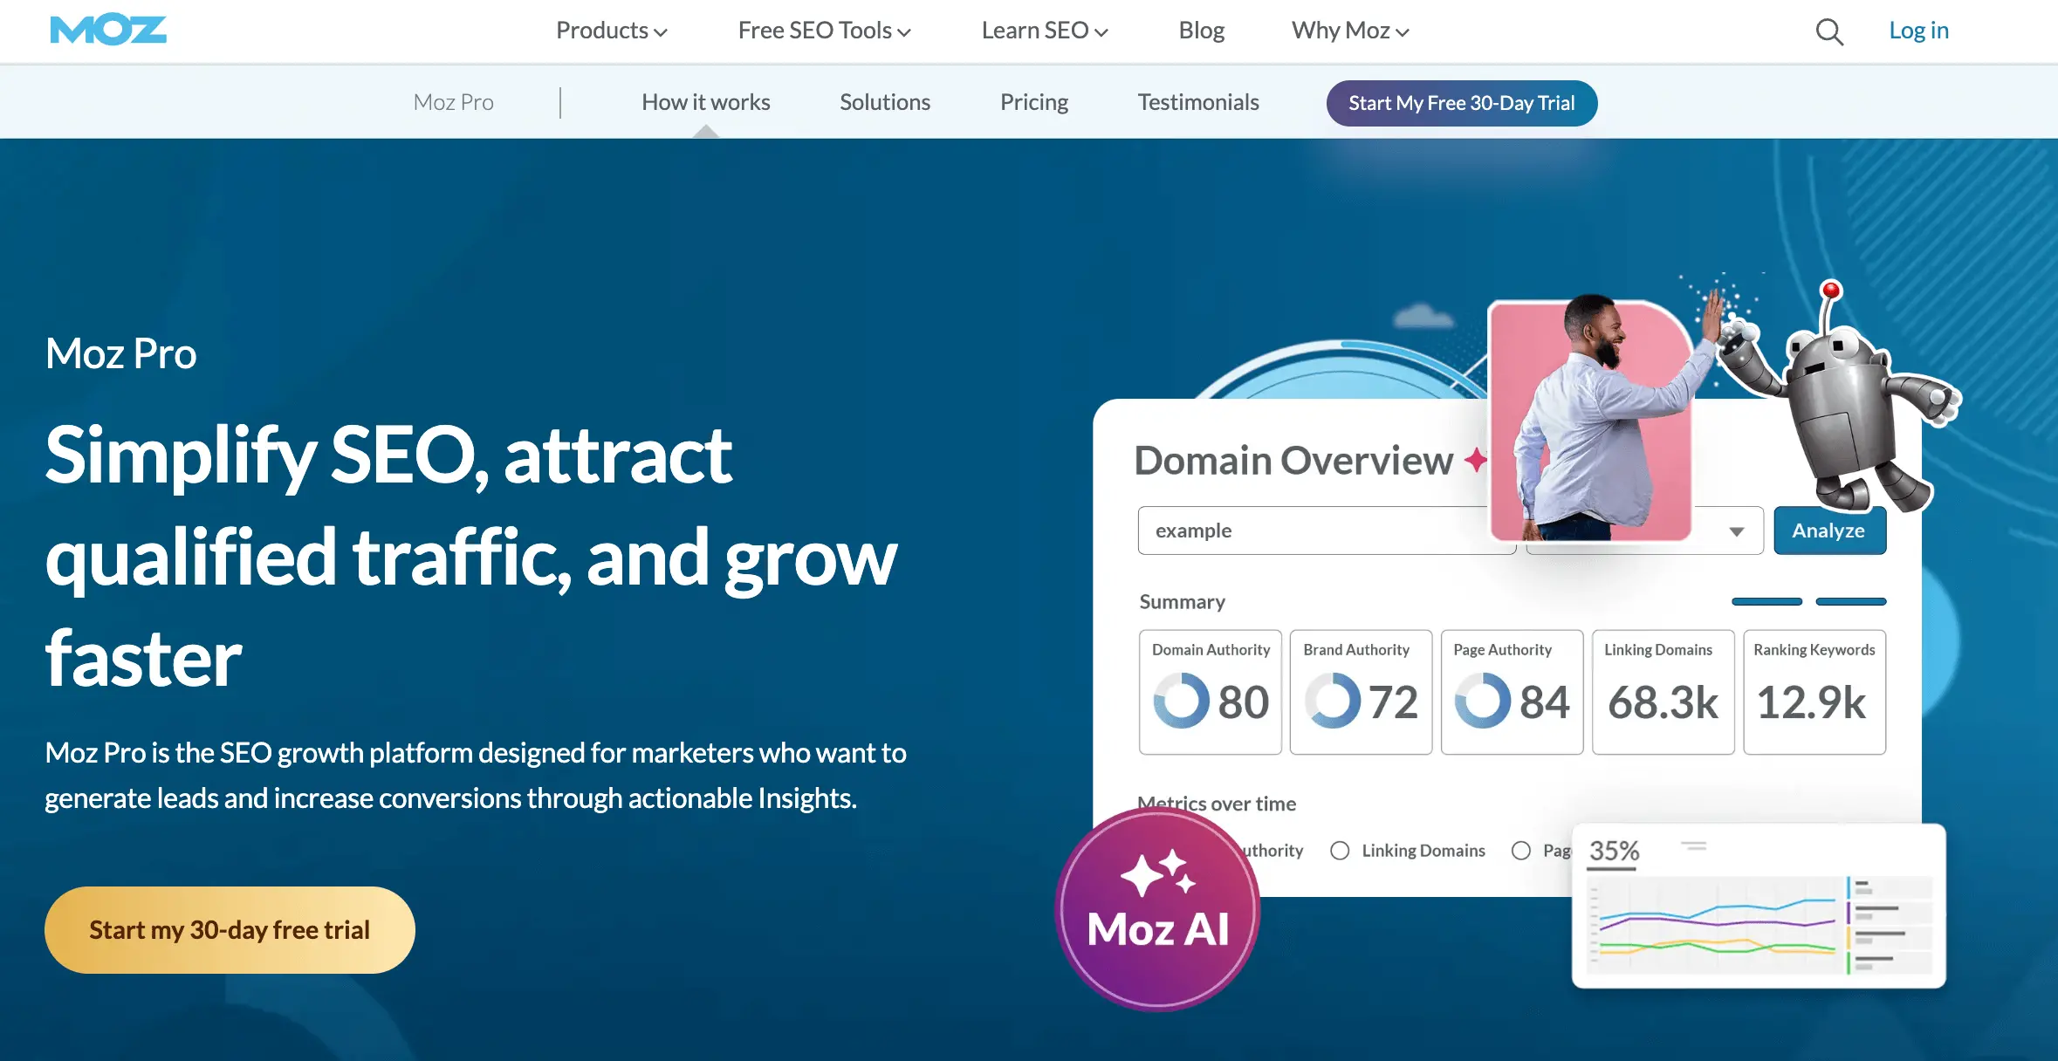2058x1061 pixels.
Task: Open the search magnifier icon
Action: click(x=1829, y=32)
